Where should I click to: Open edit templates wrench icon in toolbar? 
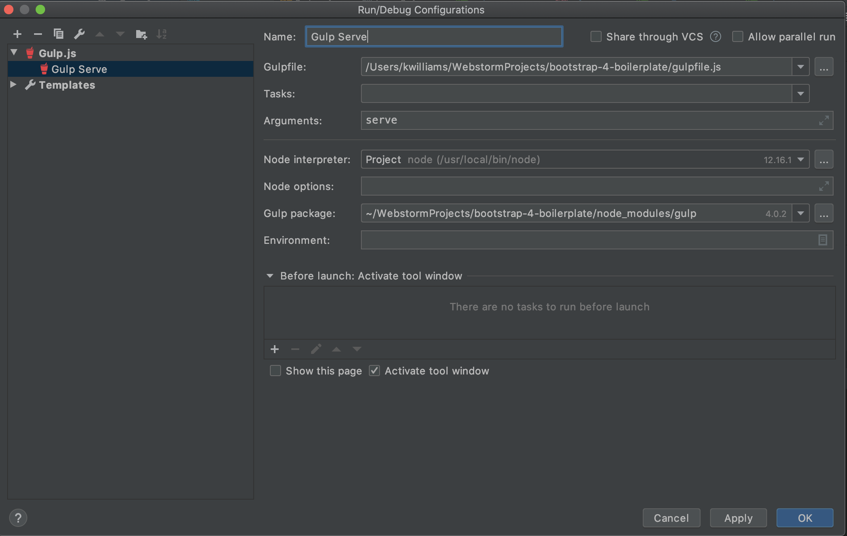tap(79, 34)
